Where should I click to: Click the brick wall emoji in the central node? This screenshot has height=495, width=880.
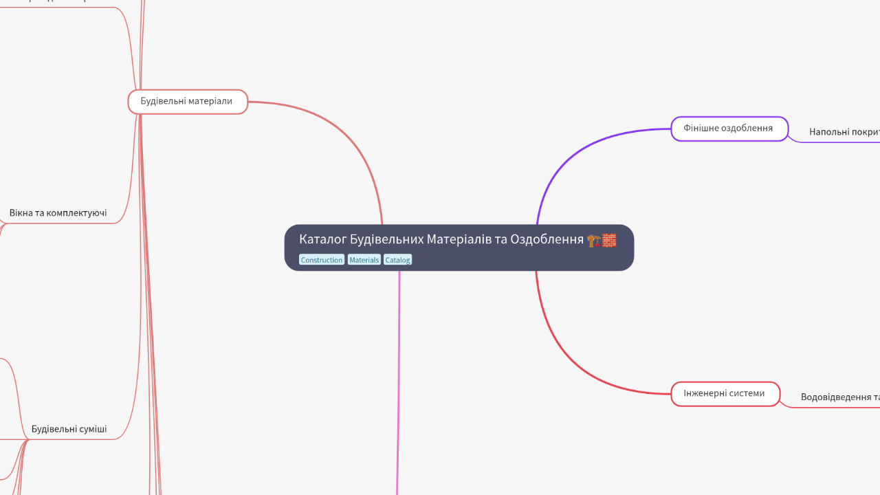pyautogui.click(x=609, y=240)
